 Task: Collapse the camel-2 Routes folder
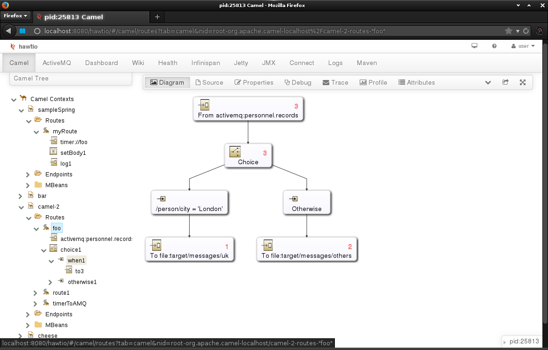point(29,217)
